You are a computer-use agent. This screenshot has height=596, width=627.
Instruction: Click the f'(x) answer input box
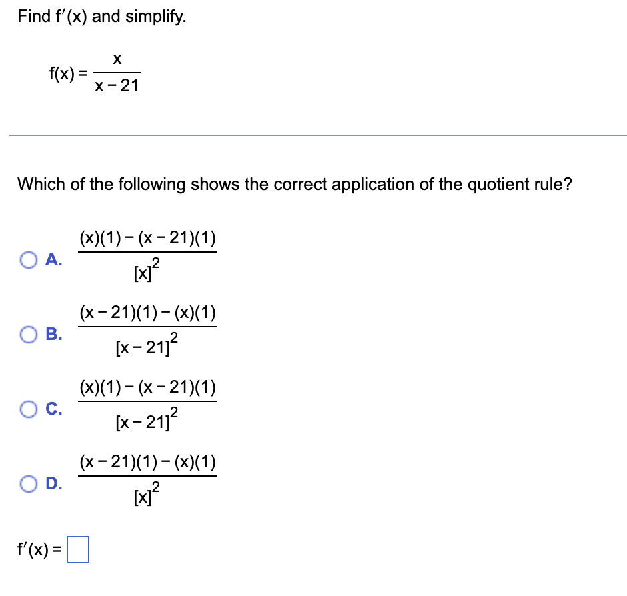[x=79, y=550]
